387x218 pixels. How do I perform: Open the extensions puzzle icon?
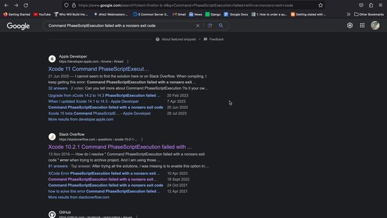[x=371, y=5]
